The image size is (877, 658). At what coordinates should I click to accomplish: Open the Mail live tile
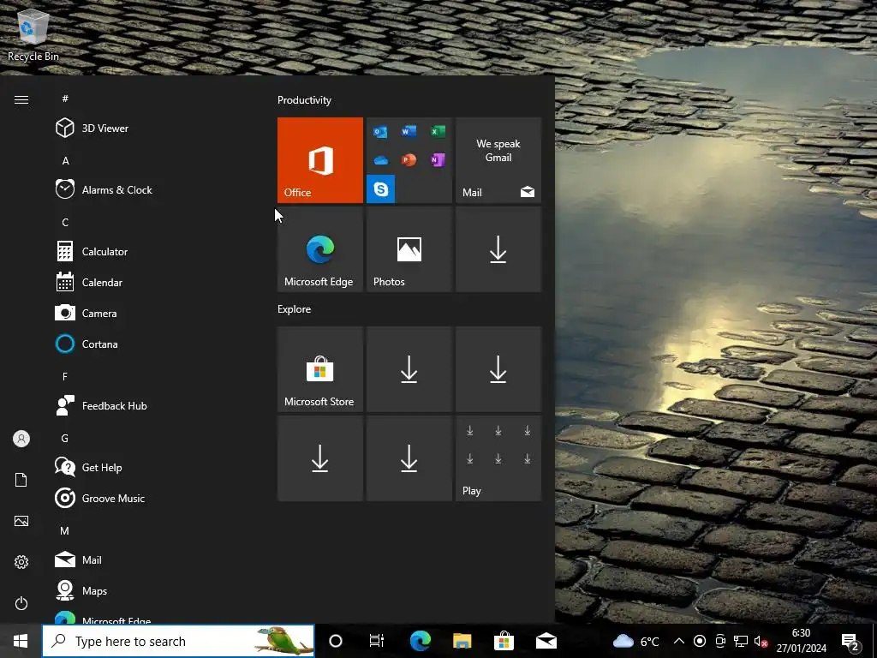[498, 160]
